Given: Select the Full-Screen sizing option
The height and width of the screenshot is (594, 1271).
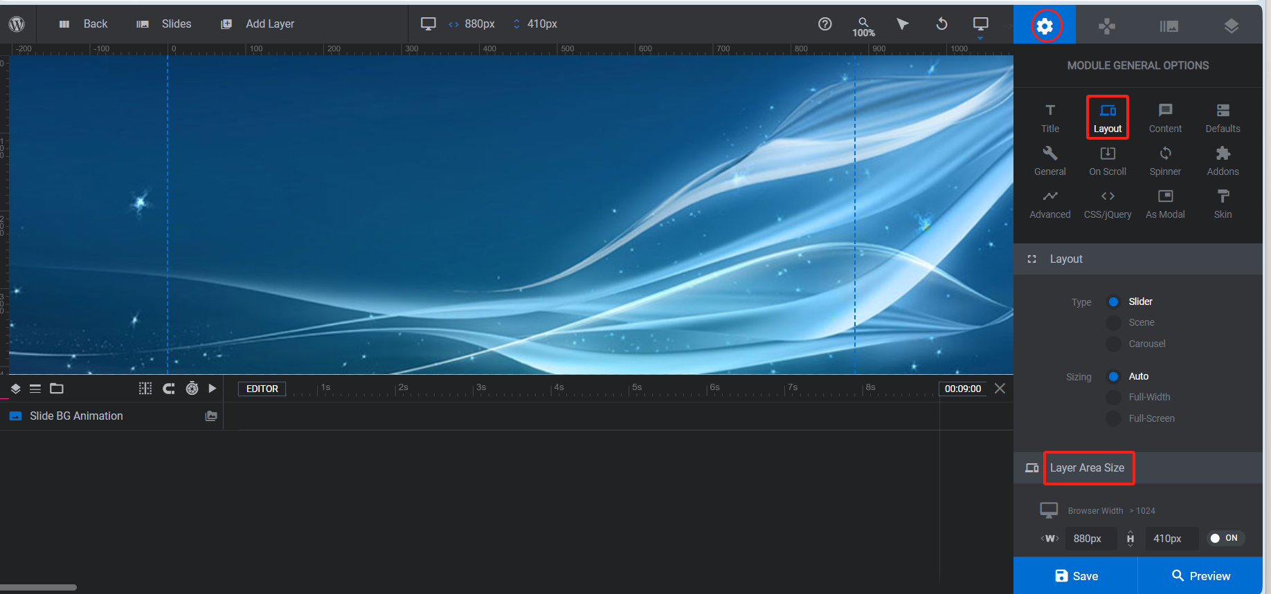Looking at the screenshot, I should point(1113,418).
